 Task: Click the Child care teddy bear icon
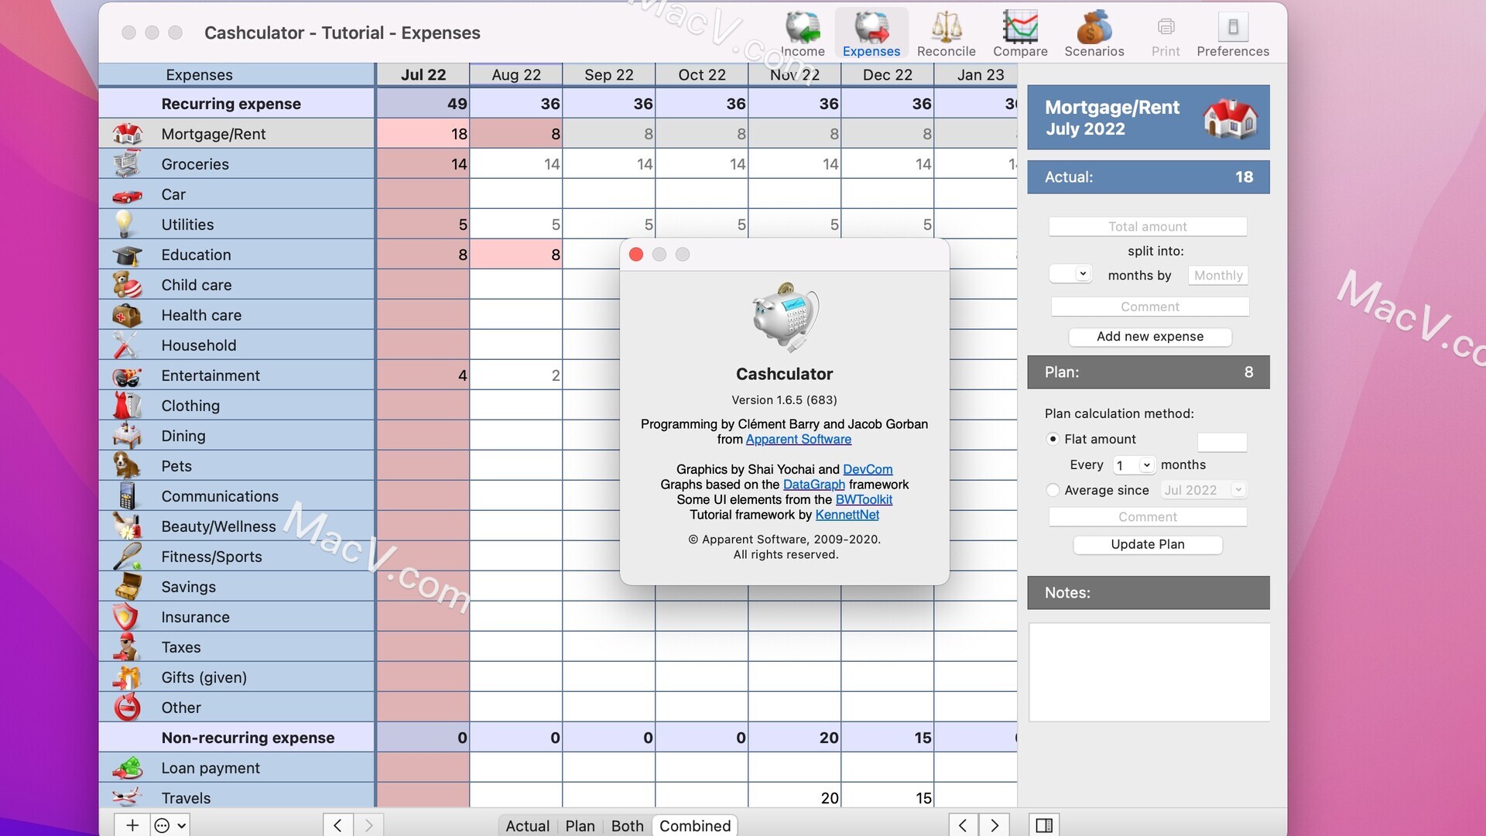[x=127, y=285]
